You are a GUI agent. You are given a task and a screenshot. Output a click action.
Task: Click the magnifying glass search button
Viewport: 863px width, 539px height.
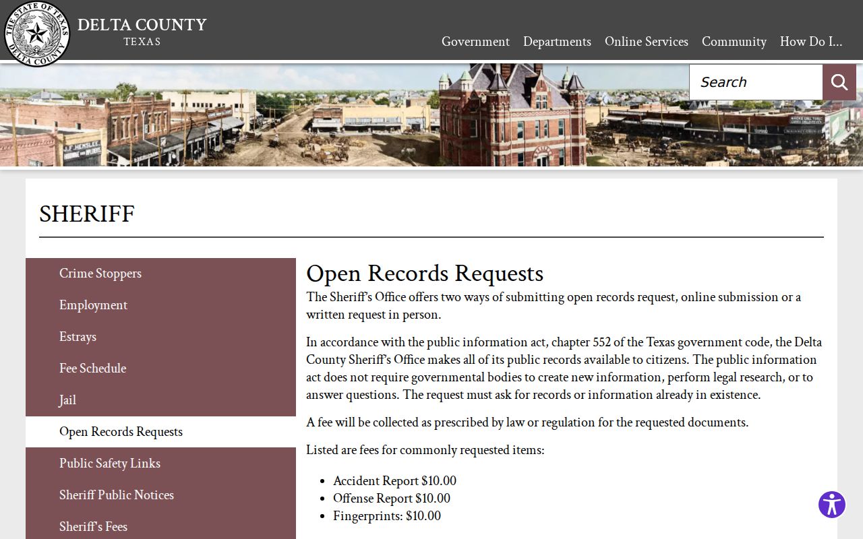click(839, 82)
